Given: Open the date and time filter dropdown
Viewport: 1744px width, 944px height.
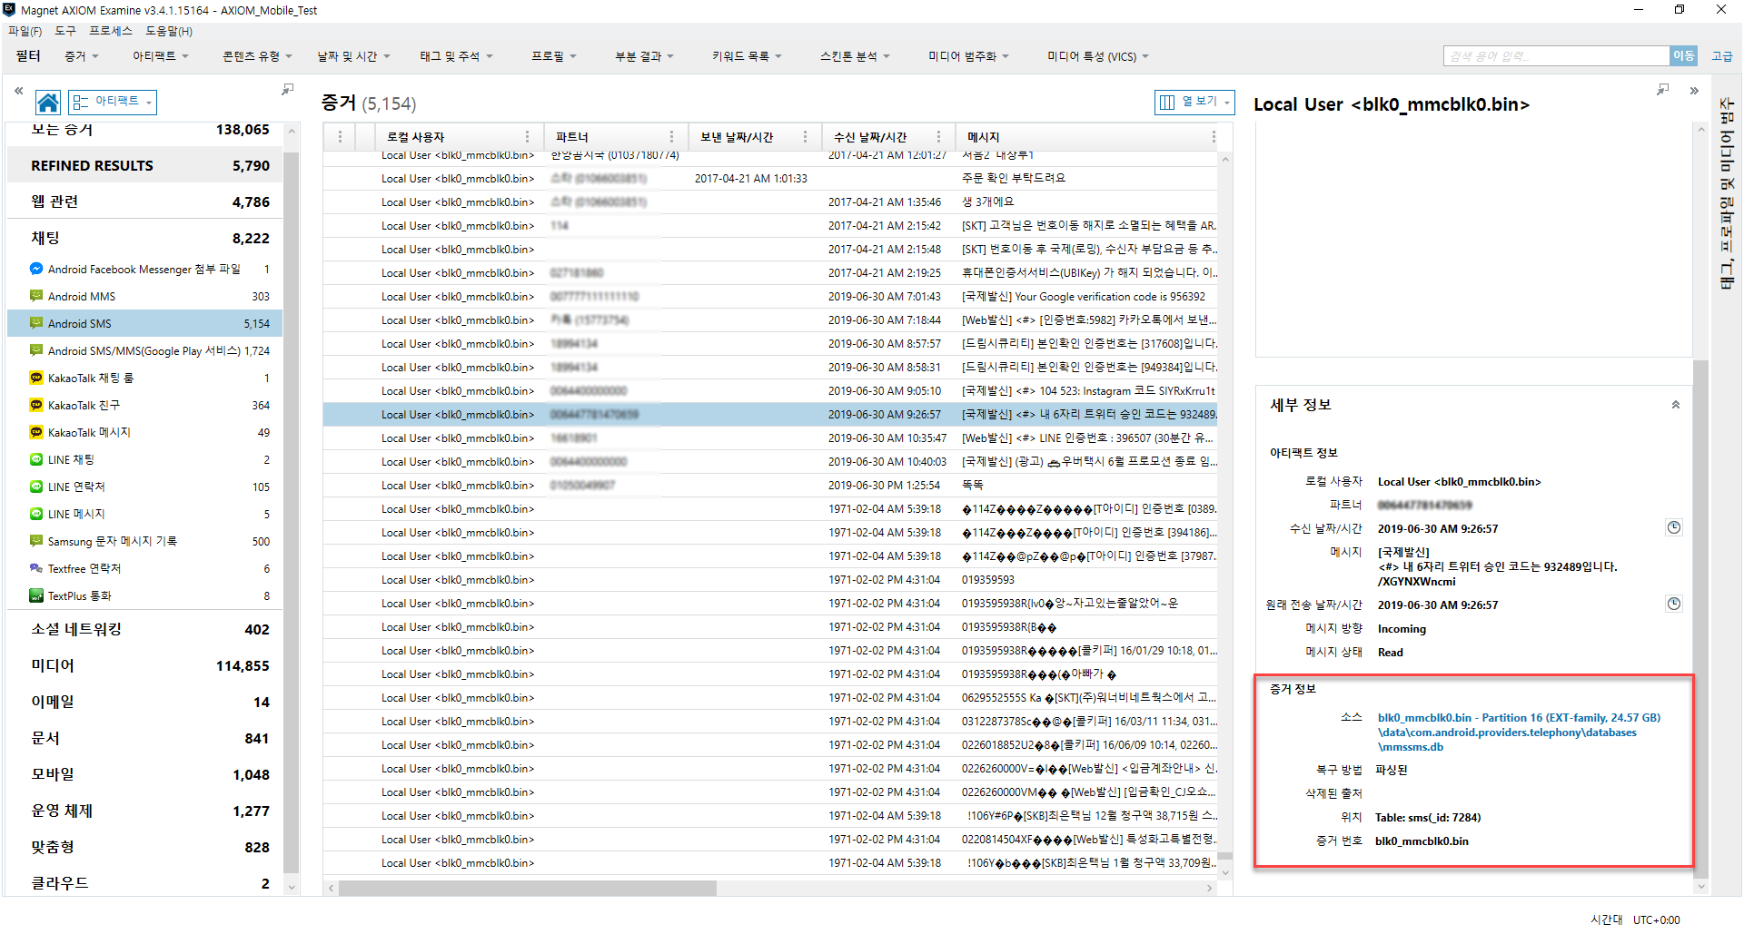Looking at the screenshot, I should click(x=353, y=56).
